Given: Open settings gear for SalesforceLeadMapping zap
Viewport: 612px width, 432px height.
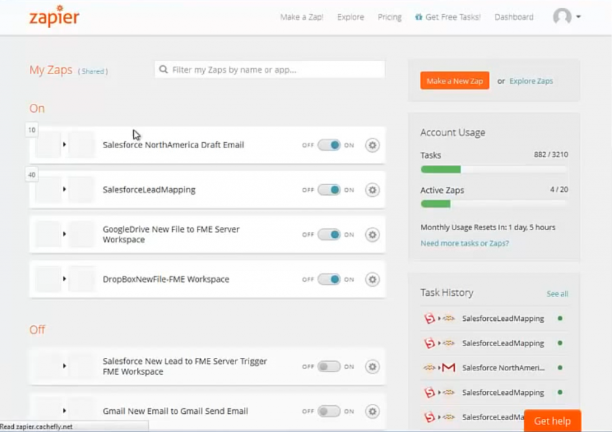Looking at the screenshot, I should click(372, 190).
